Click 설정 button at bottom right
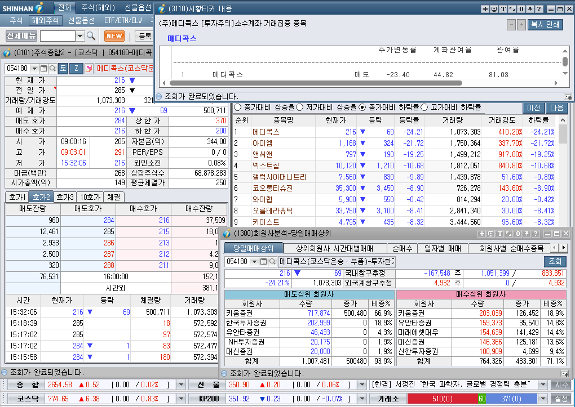This screenshot has height=407, width=575. [x=561, y=399]
